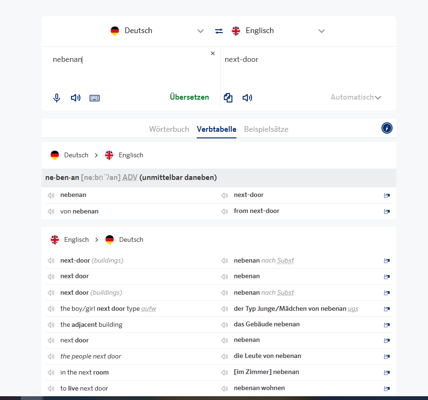
Task: Play audio for 'nebenan wohnen'
Action: tap(225, 389)
